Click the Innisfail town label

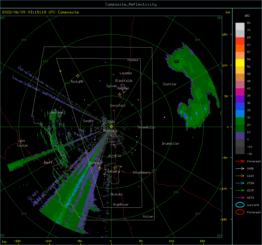pyautogui.click(x=118, y=105)
